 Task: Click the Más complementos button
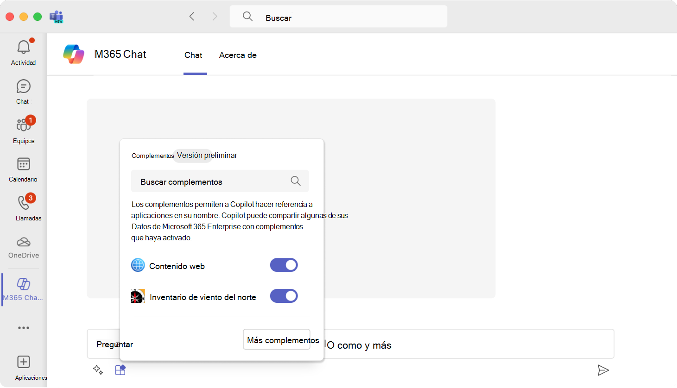pos(277,339)
